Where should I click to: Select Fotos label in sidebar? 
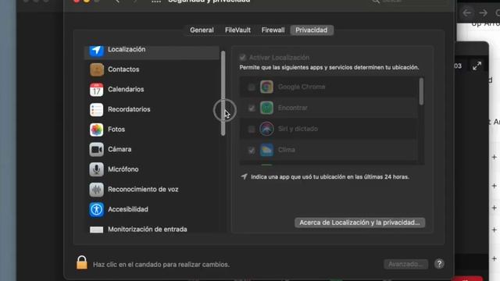tap(116, 130)
